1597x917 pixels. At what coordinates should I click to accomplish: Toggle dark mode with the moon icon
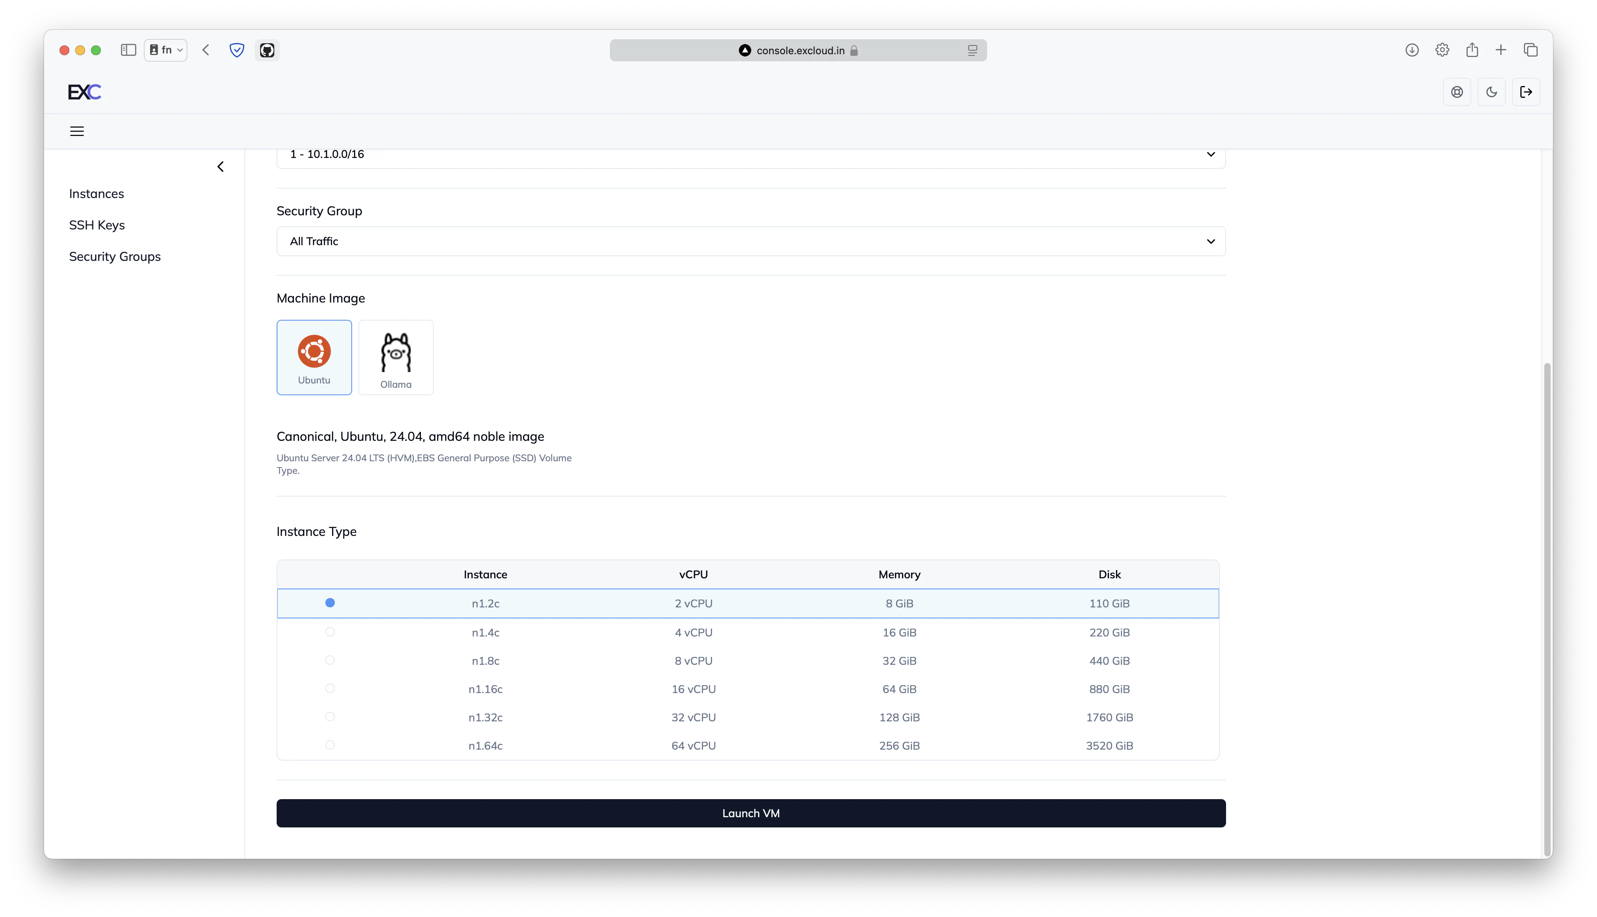1492,91
